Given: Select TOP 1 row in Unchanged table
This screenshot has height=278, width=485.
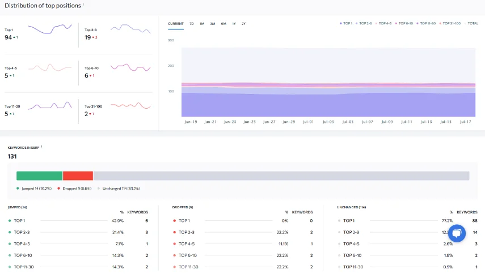Looking at the screenshot, I should click(407, 221).
